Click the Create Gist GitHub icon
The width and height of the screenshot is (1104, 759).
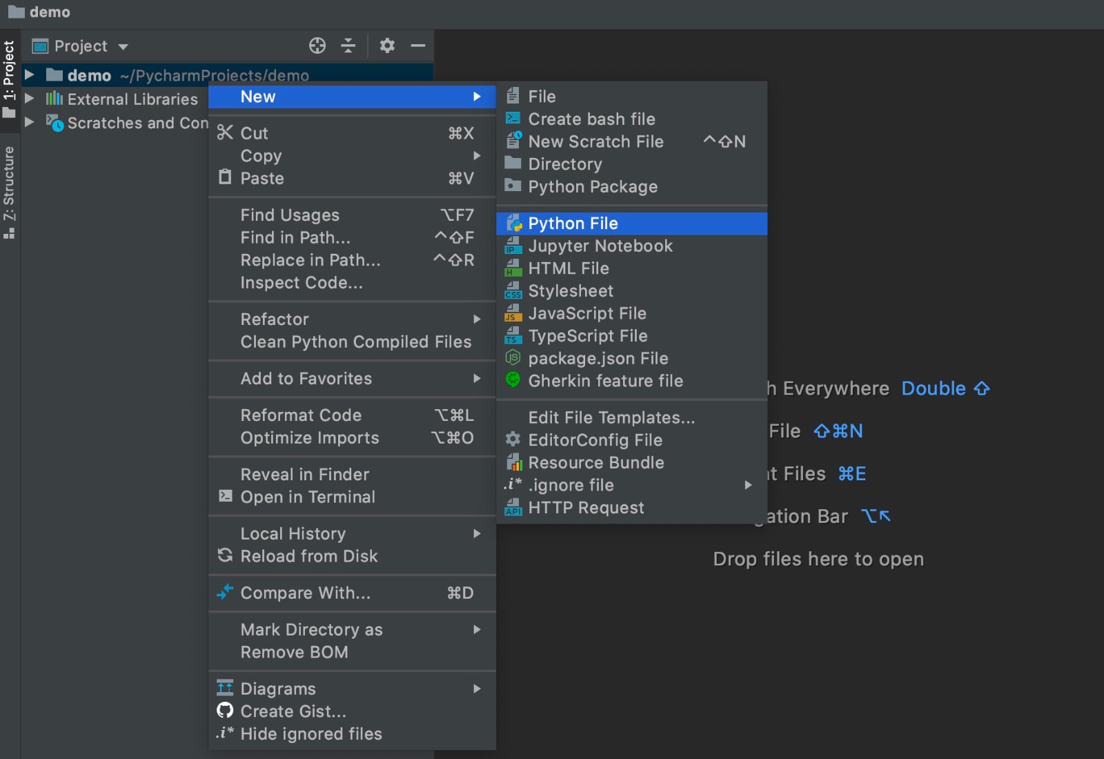[x=225, y=710]
